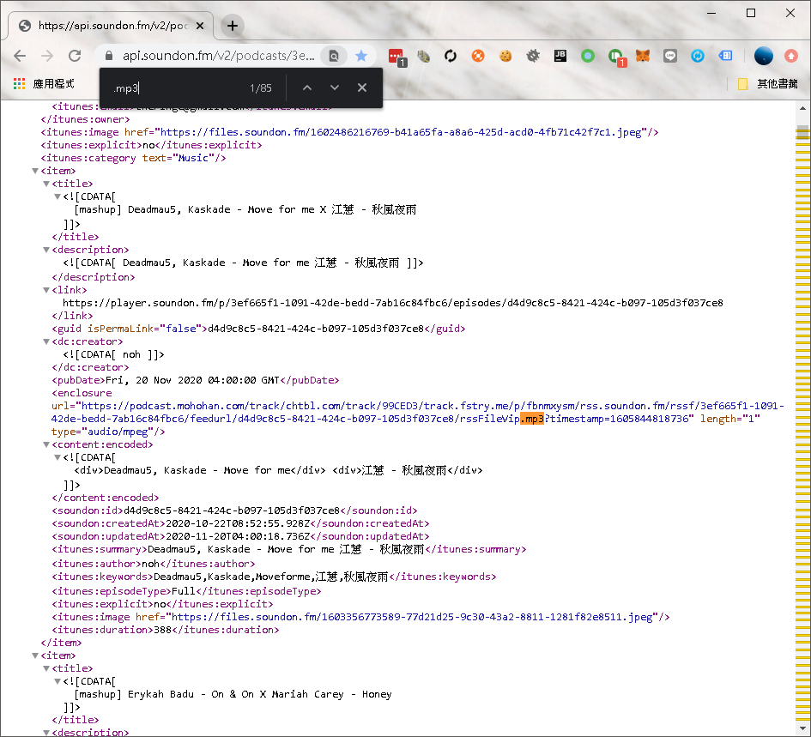Viewport: 811px width, 737px height.
Task: Maximize the browser window
Action: tap(751, 13)
